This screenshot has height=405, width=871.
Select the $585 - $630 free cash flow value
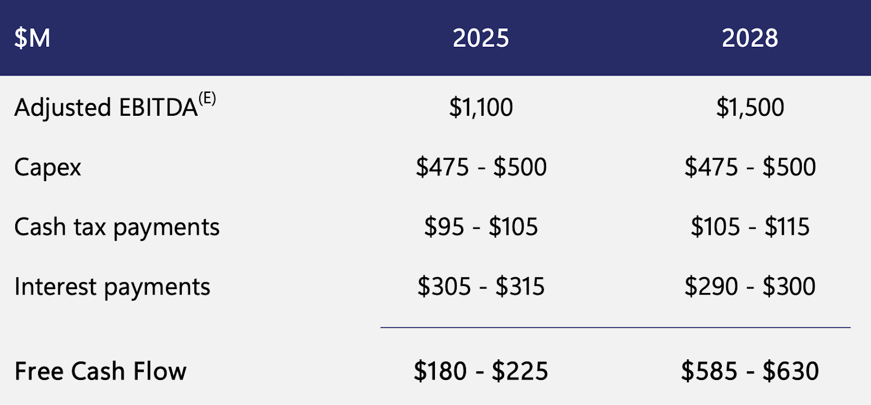pyautogui.click(x=750, y=371)
